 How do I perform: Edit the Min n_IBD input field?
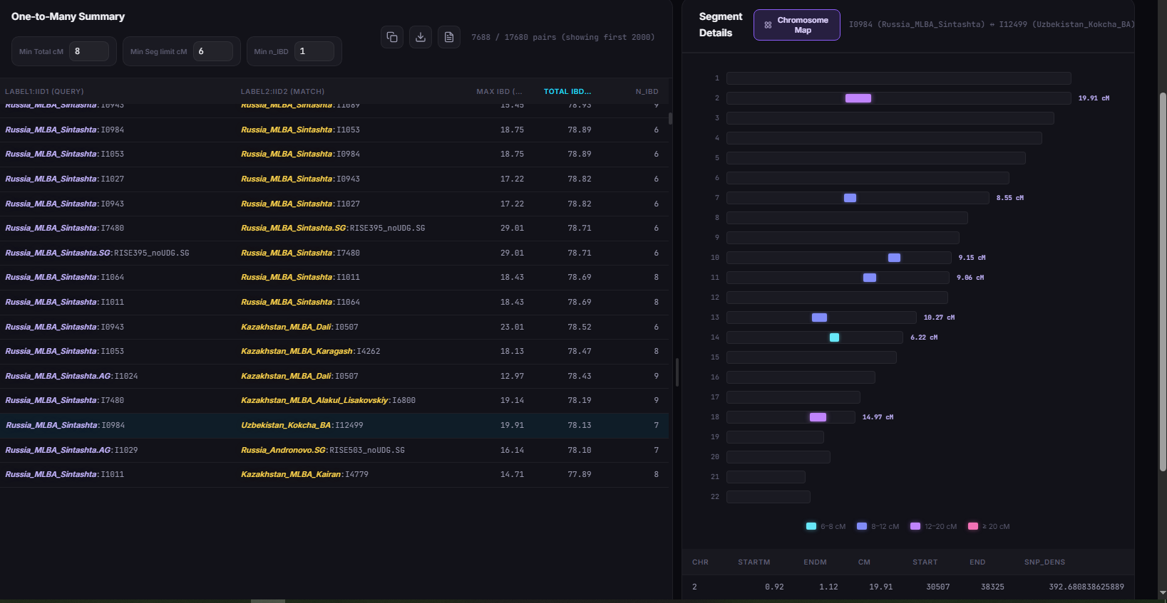pos(314,51)
